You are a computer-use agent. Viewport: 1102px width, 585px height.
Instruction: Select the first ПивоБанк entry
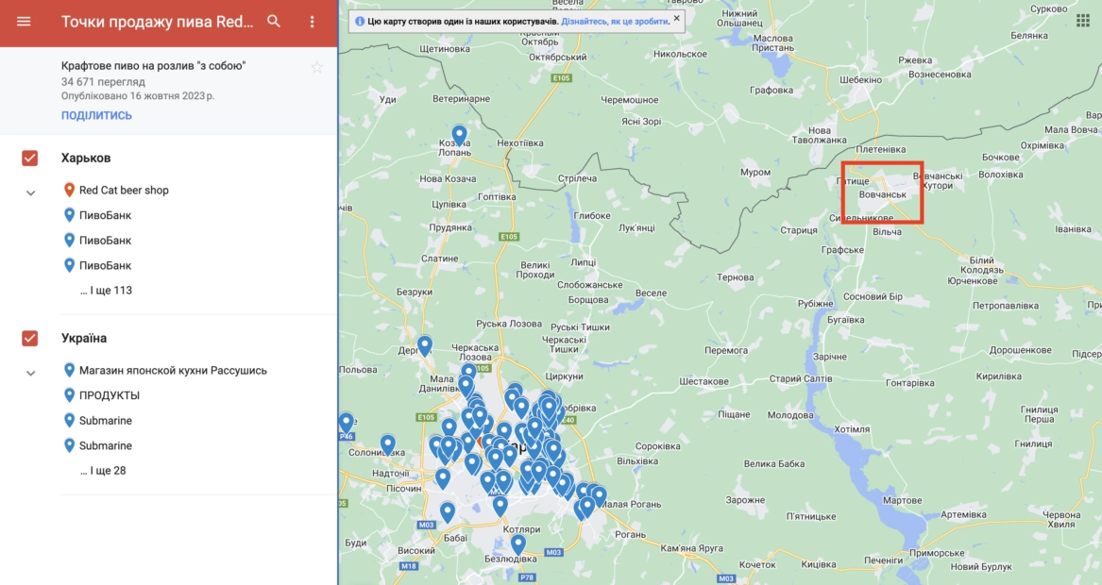point(105,215)
